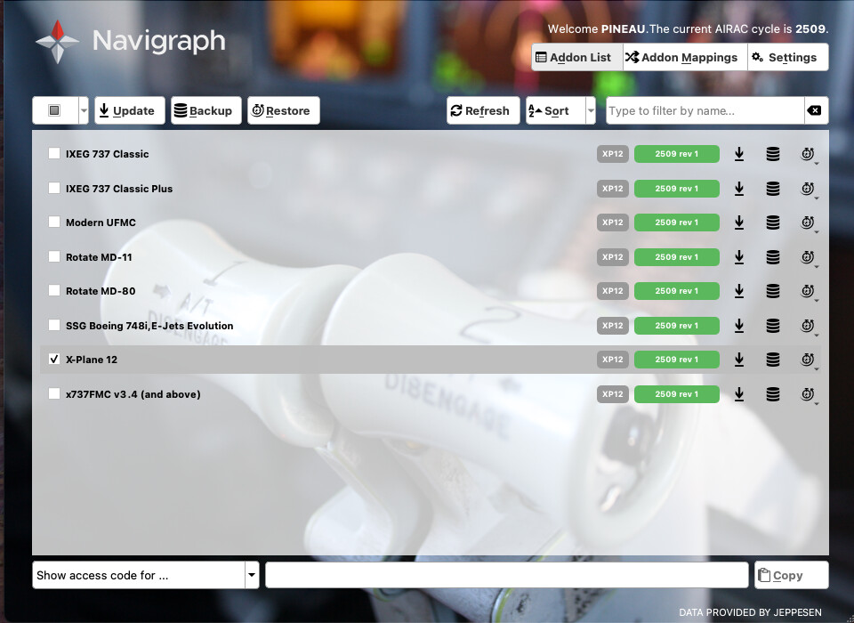This screenshot has height=623, width=854.
Task: Enable the SSG Boeing 748i checkbox
Action: (54, 325)
